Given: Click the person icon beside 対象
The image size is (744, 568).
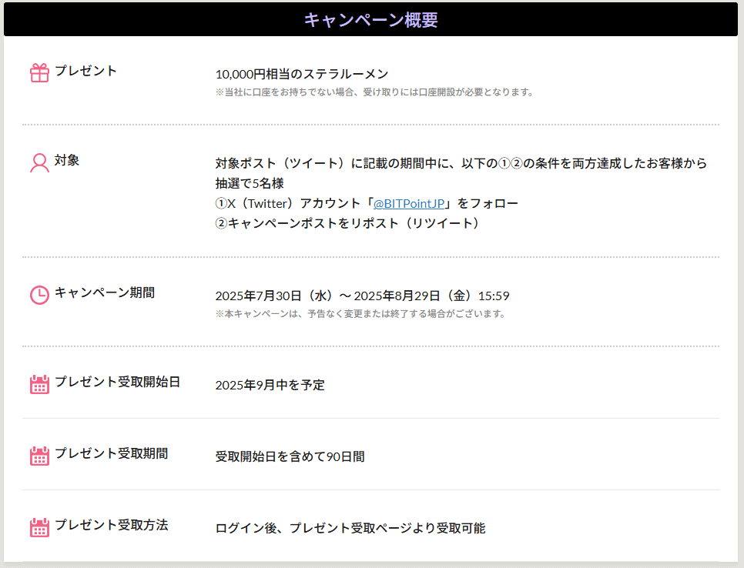Looking at the screenshot, I should (39, 162).
